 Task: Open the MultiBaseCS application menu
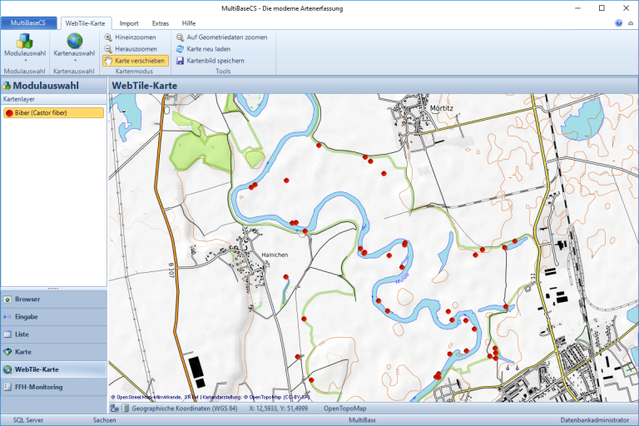[28, 23]
